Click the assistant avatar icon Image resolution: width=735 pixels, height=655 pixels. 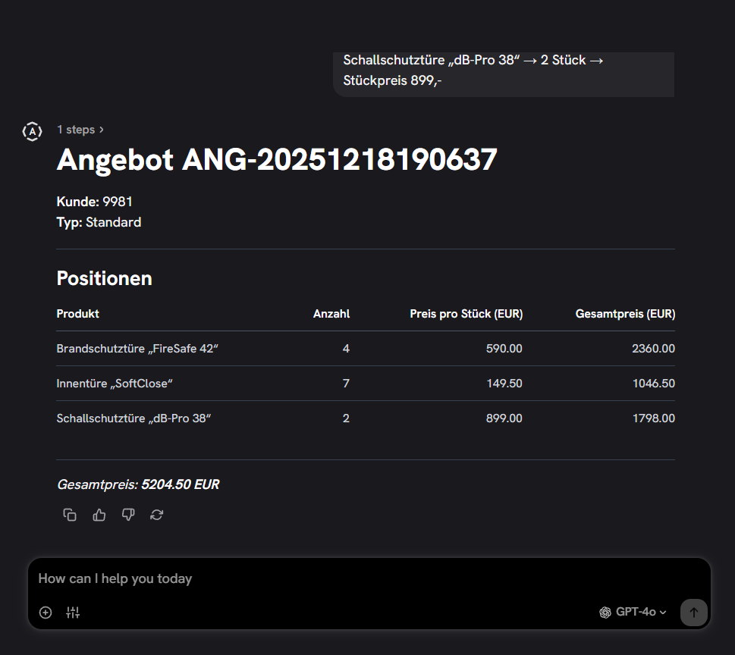coord(32,131)
